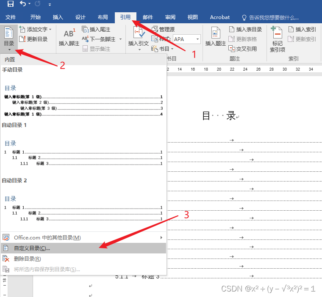Click the Redo icon in title bar
This screenshot has width=322, height=297.
38,4
